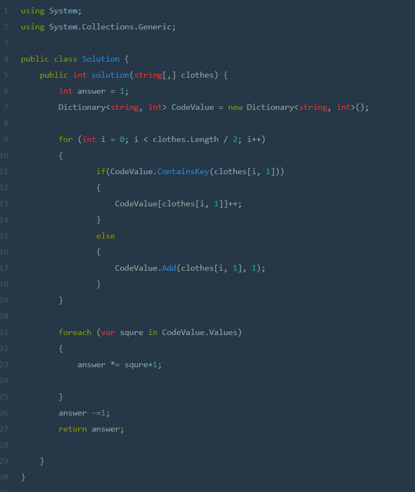The height and width of the screenshot is (492, 415).
Task: Click the 'for' keyword on line 9
Action: pos(65,139)
